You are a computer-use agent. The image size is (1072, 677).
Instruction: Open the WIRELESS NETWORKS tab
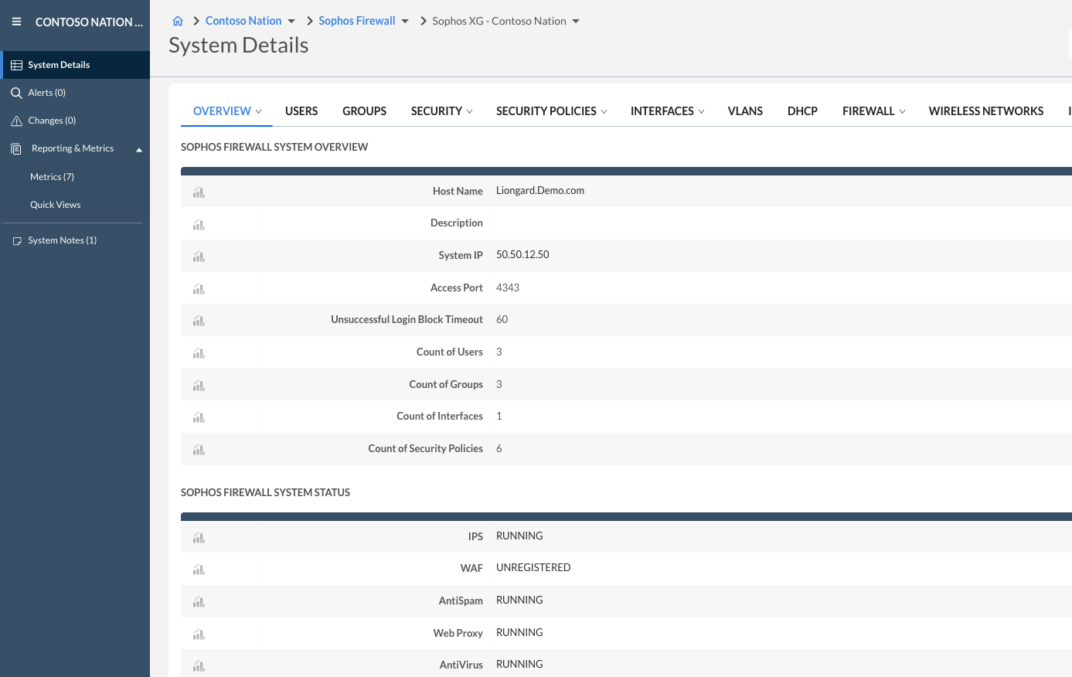[x=986, y=111]
